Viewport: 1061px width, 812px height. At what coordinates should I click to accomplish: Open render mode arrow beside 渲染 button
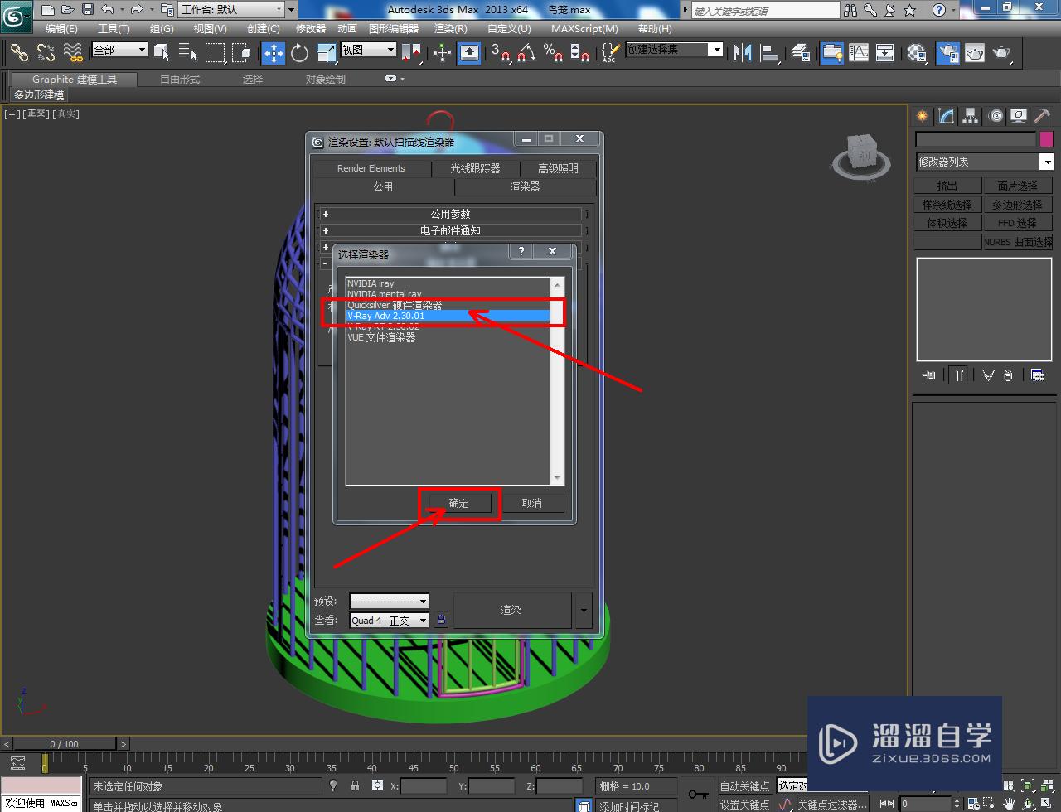(584, 610)
